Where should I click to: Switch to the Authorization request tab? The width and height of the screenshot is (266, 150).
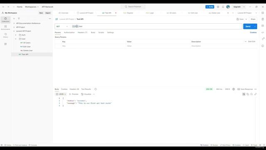pos(69,32)
